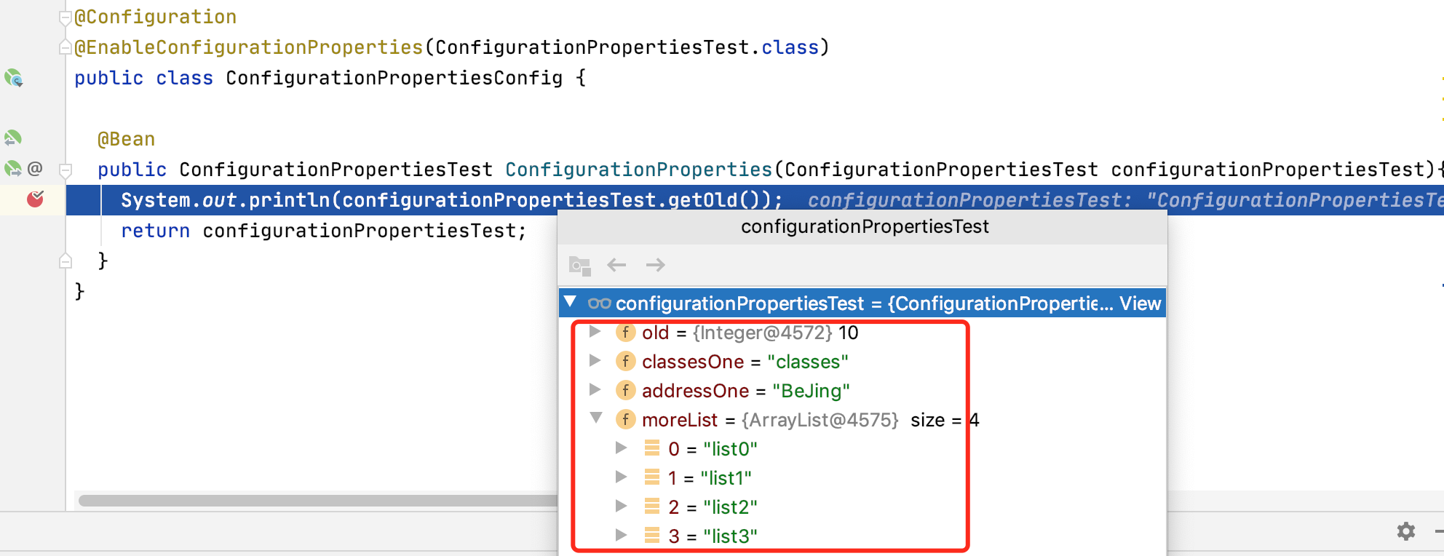Toggle the breakpoint on the println line
1444x556 pixels.
pyautogui.click(x=35, y=199)
